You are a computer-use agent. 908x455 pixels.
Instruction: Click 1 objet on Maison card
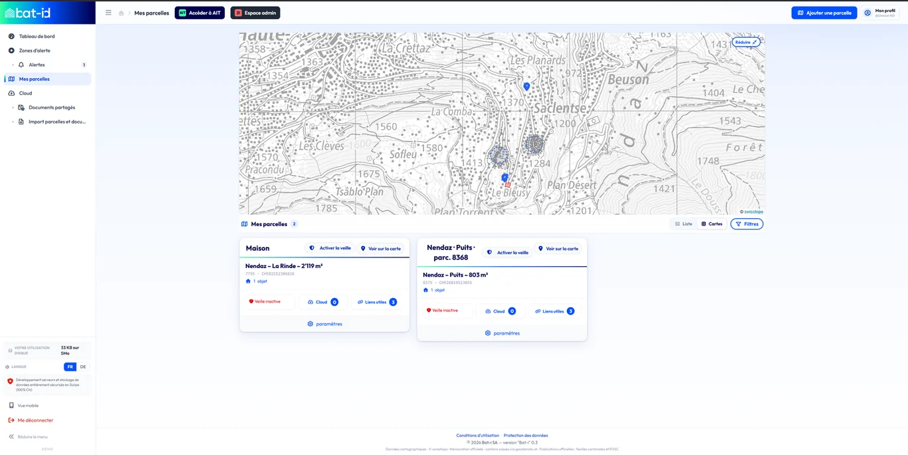(257, 281)
